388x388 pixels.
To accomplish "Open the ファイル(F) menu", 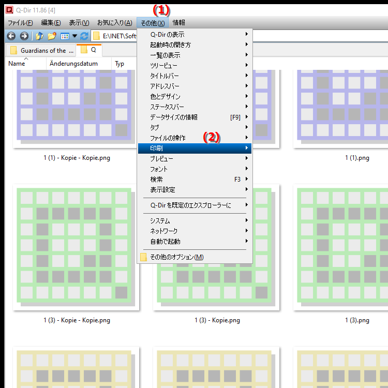I will tap(20, 23).
